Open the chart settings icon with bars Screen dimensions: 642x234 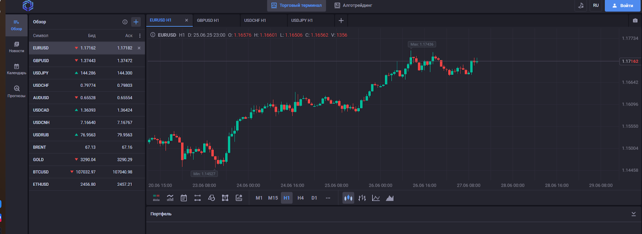239,198
